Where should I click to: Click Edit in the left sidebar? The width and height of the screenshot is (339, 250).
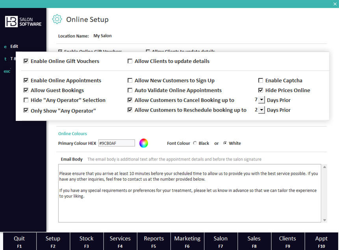[14, 46]
